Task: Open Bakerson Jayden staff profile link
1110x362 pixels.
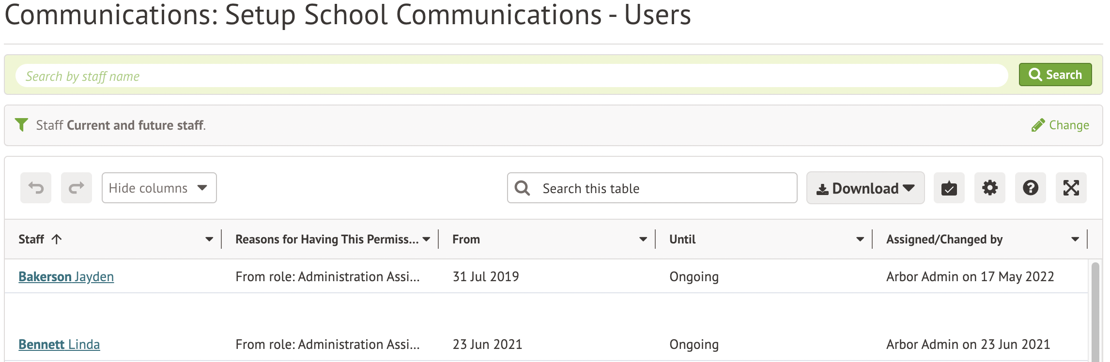Action: pyautogui.click(x=66, y=276)
